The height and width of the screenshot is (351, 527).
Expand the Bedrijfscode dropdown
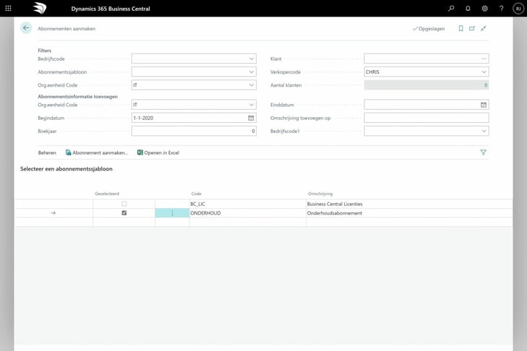click(252, 58)
